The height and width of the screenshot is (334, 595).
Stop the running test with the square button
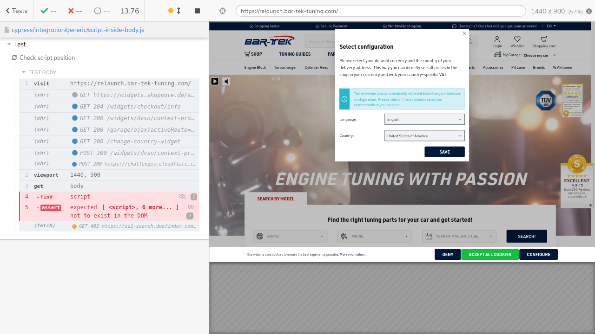pos(197,11)
